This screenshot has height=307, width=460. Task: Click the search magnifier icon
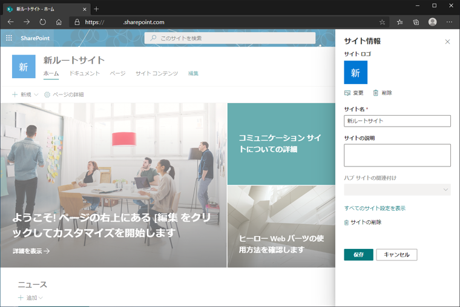153,38
